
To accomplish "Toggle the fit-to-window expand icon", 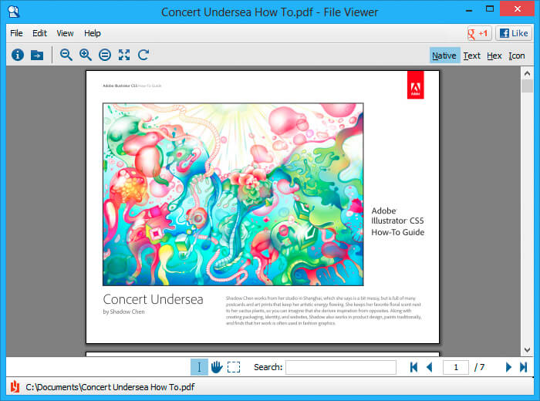I will coord(124,55).
